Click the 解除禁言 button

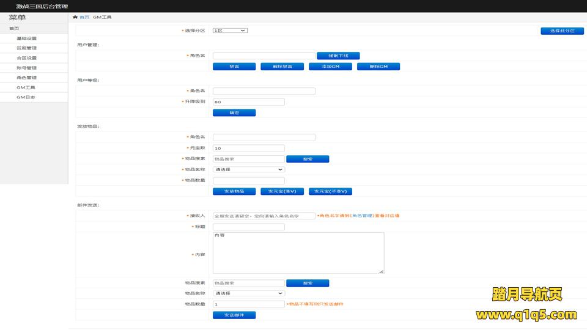(282, 67)
